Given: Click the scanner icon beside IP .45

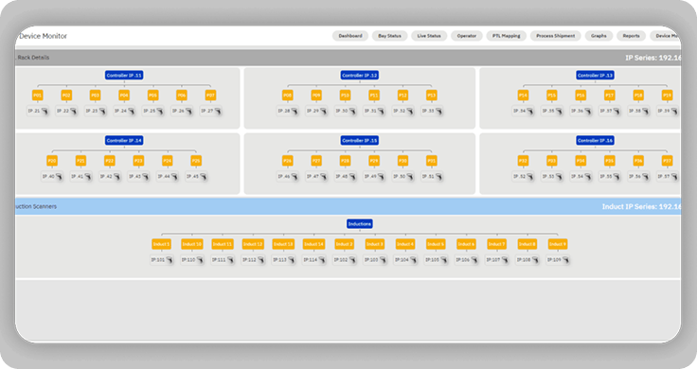Looking at the screenshot, I should click(x=204, y=177).
